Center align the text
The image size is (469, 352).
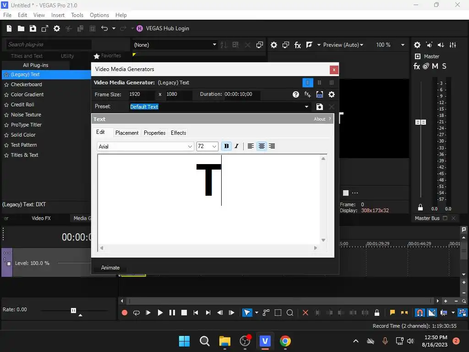coord(262,146)
